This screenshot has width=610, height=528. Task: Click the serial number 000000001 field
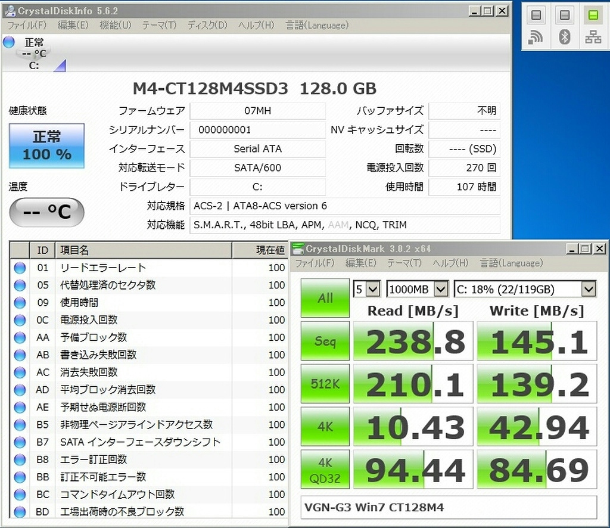(x=257, y=130)
